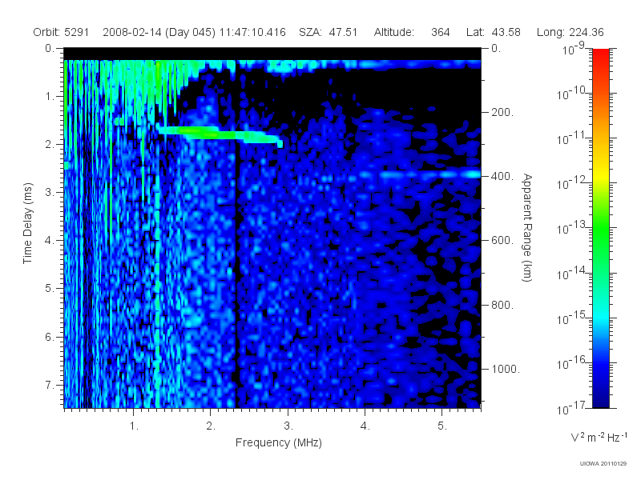Screen dimensions: 641x480
Task: Click the 'Frequency (MHz)' axis label
Action: tap(279, 442)
